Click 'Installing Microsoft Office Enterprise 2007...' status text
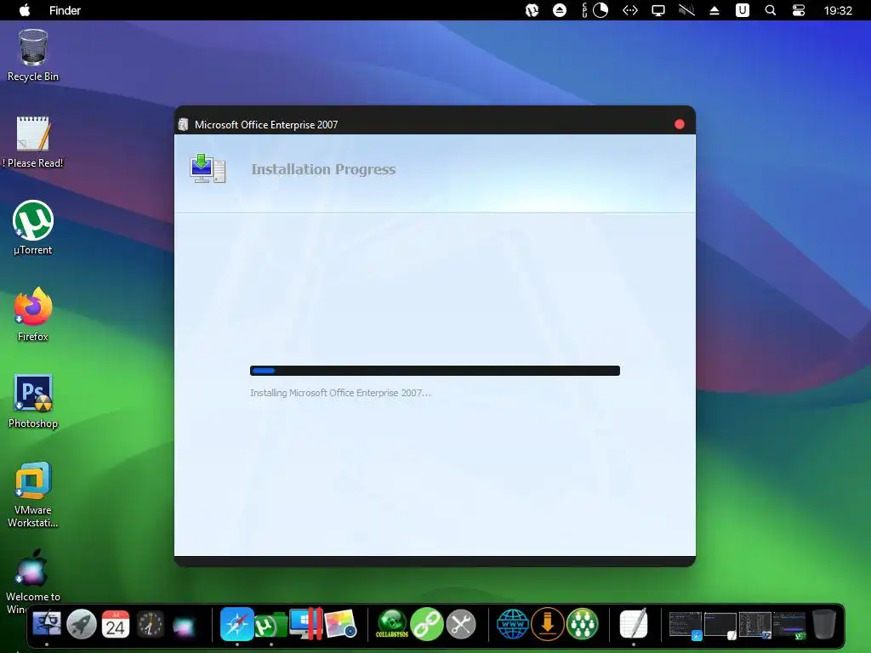The height and width of the screenshot is (653, 871). click(x=340, y=393)
